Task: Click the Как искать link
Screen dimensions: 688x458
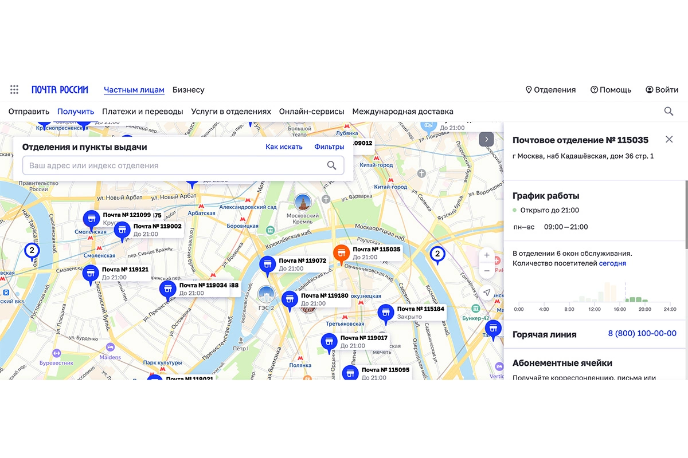Action: 284,147
